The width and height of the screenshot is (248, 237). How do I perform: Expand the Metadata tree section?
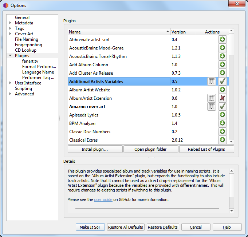10,23
